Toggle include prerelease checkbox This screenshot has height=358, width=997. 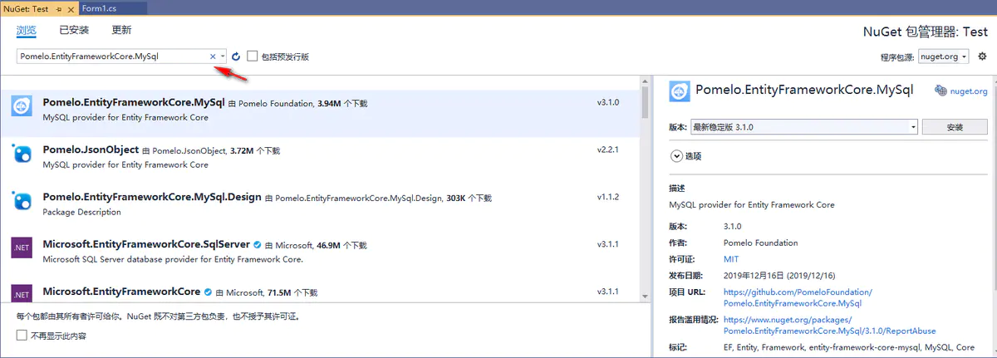tap(253, 56)
